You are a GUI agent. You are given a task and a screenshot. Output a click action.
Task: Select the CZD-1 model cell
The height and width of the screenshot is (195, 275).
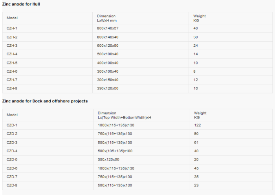coord(12,125)
